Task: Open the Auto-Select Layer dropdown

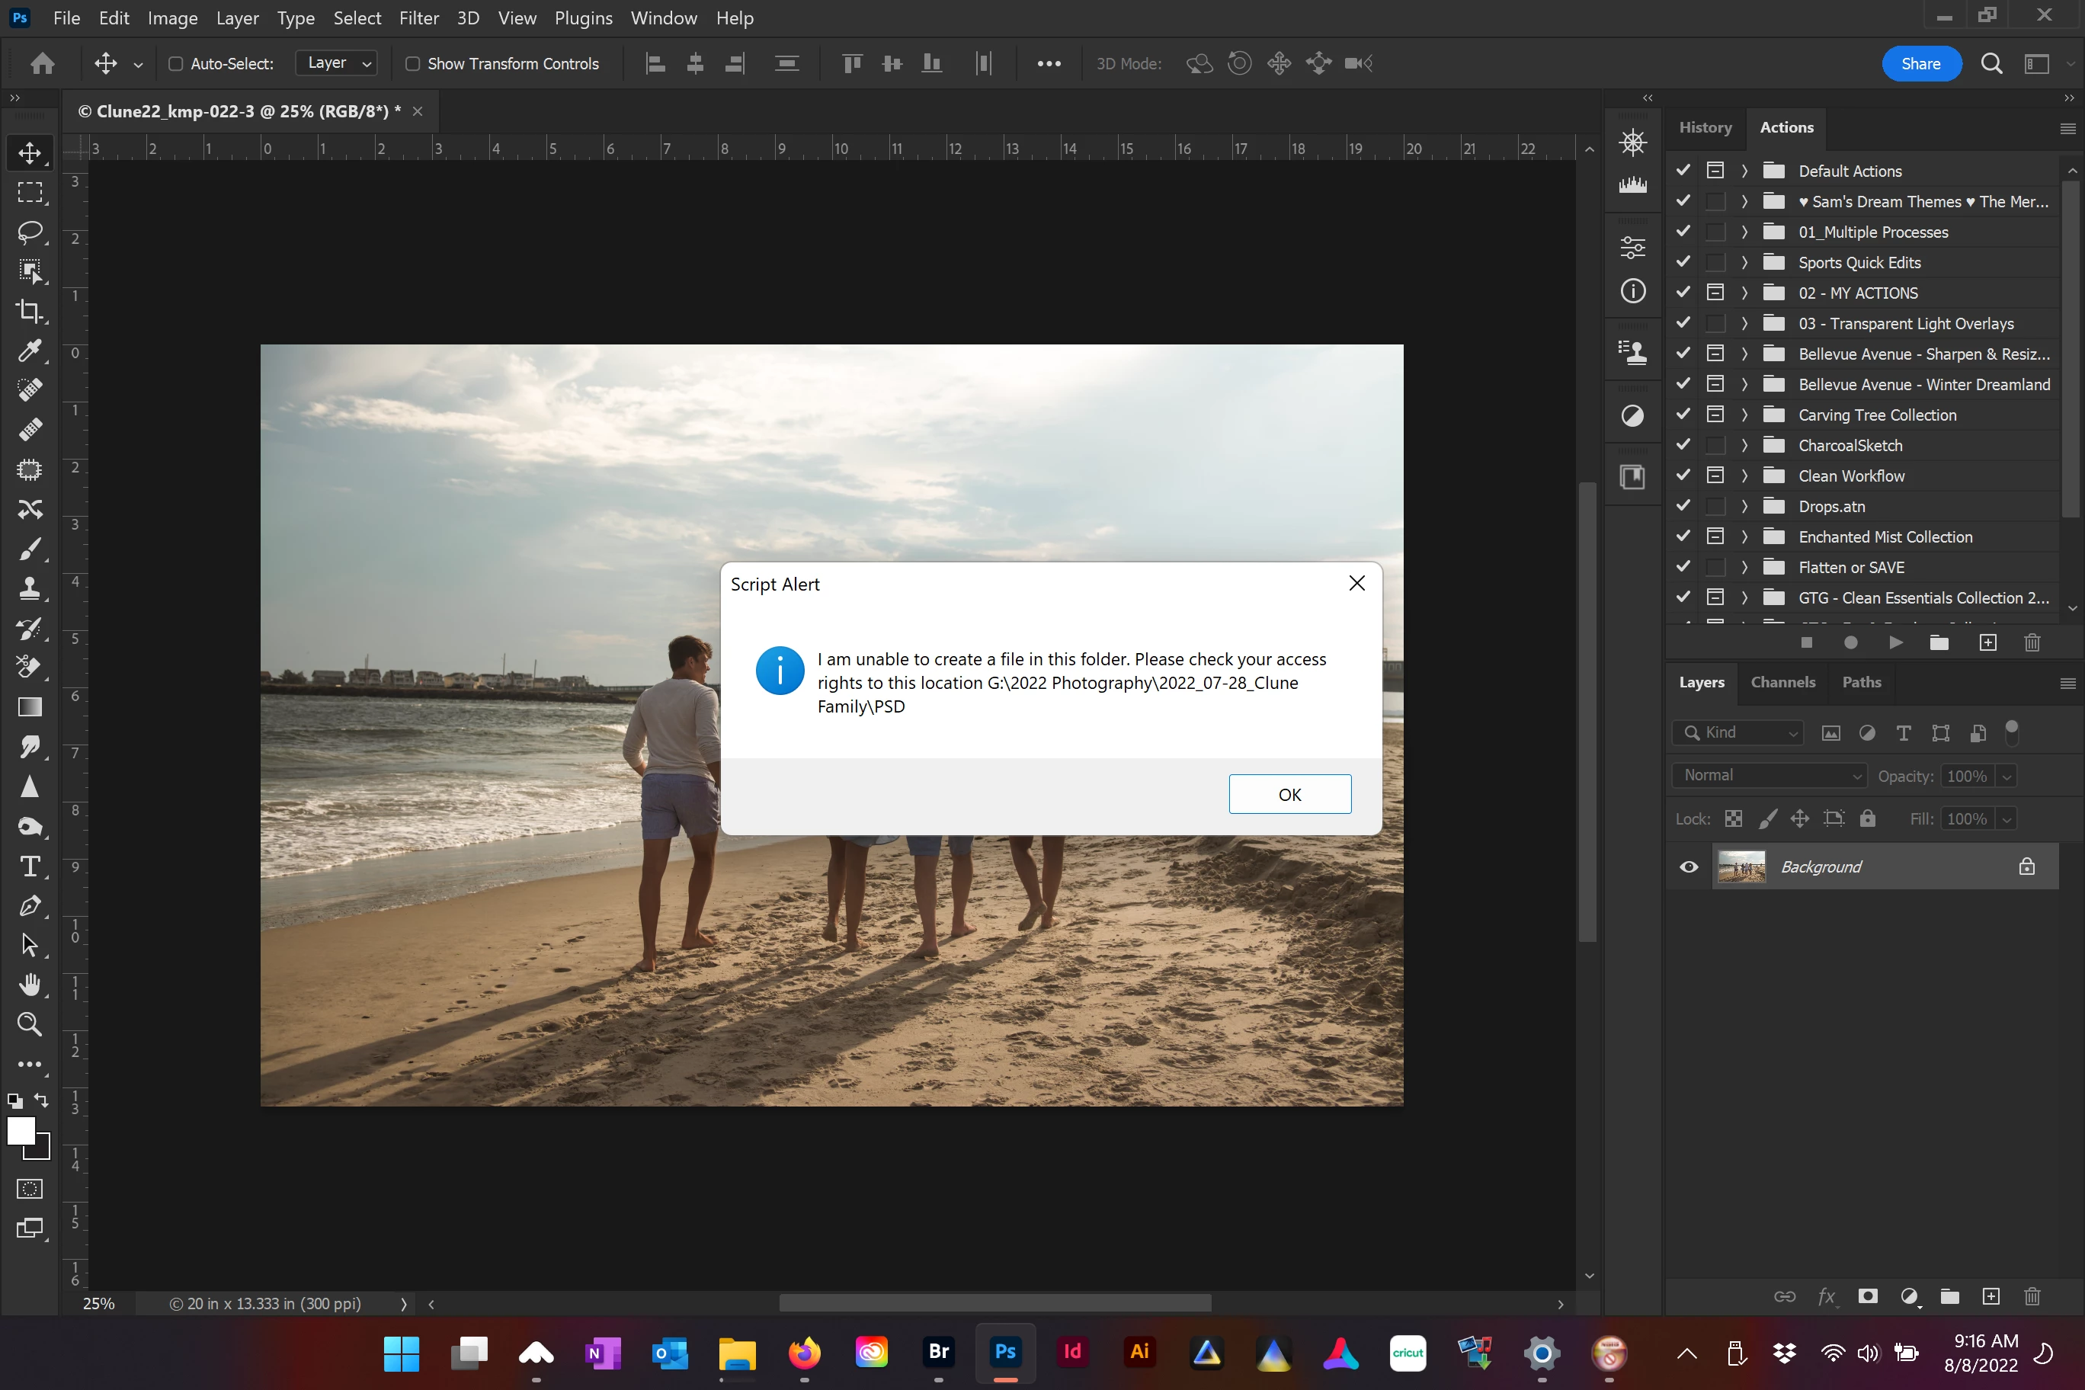Action: tap(338, 63)
